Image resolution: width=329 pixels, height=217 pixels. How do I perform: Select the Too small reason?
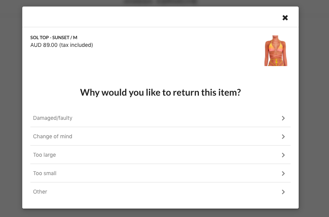click(160, 173)
